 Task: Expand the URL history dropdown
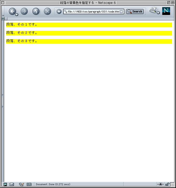click(121, 12)
